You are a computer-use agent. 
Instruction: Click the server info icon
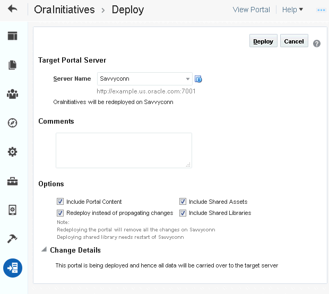click(198, 79)
